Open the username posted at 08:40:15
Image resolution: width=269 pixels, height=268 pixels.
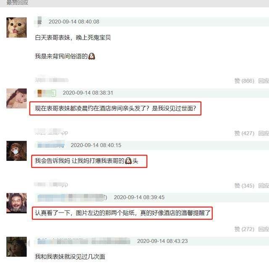(x=51, y=145)
